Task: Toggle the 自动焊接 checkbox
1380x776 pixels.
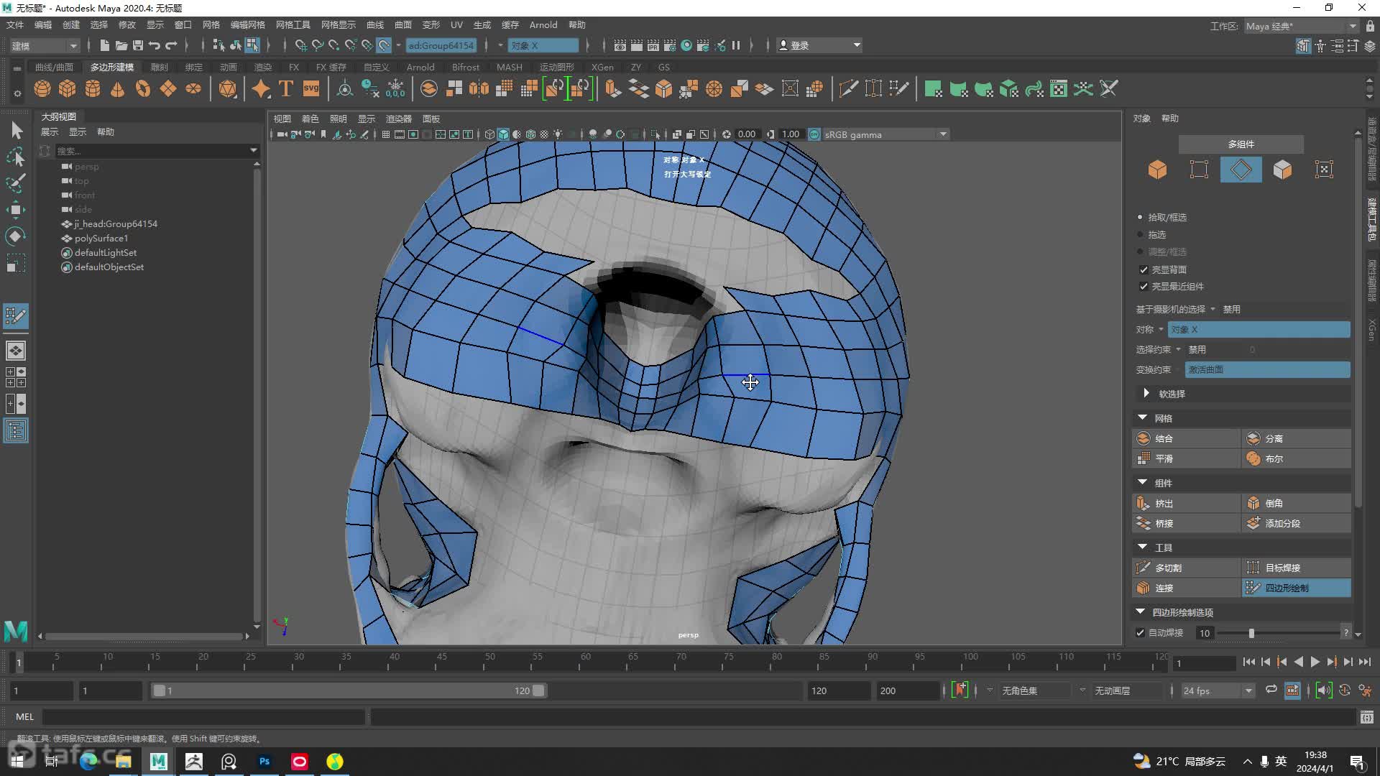Action: click(1140, 633)
